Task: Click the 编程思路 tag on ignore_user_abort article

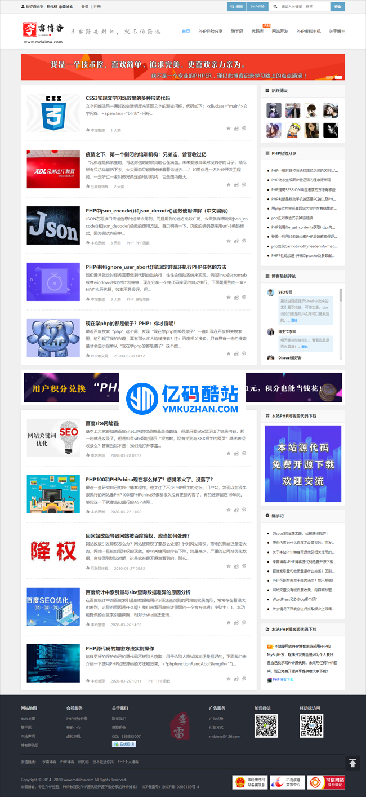Action: (142, 299)
